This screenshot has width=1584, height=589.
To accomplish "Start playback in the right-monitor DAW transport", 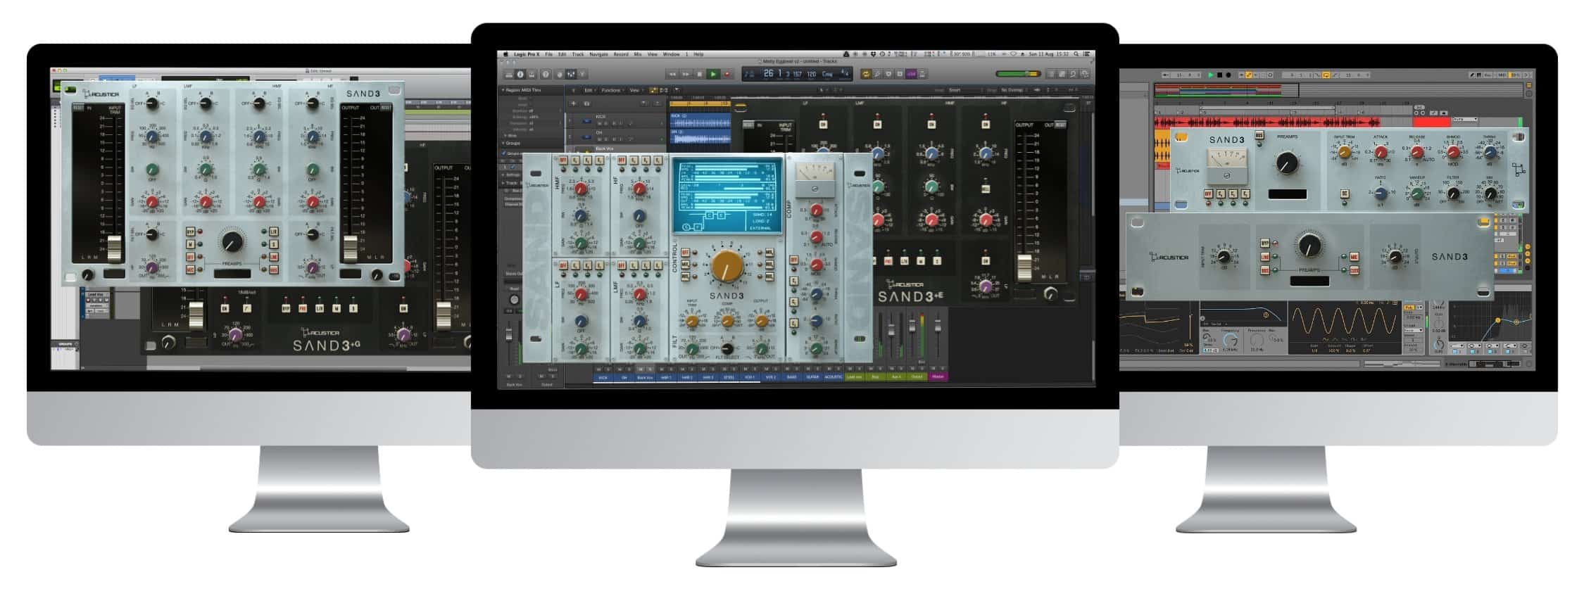I will 1210,75.
